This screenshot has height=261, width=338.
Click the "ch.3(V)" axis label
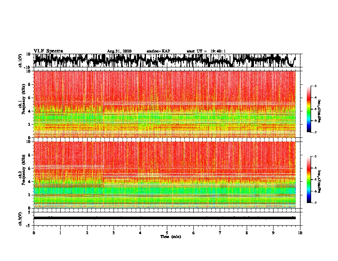[20, 219]
